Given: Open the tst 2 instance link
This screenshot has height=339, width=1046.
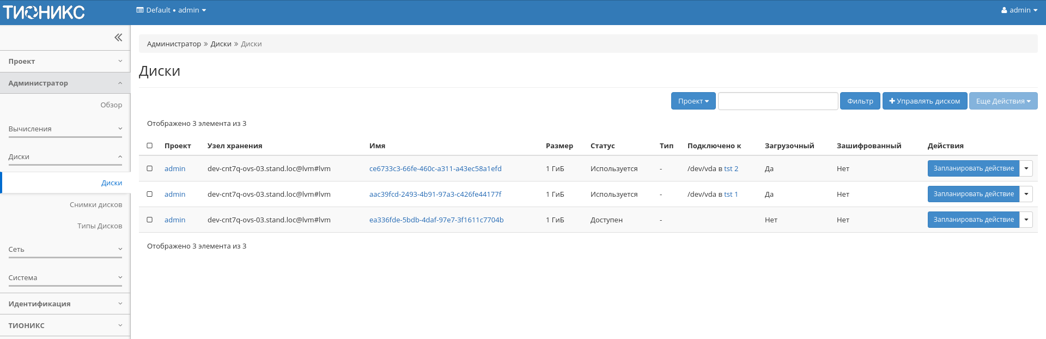Looking at the screenshot, I should click(x=731, y=169).
